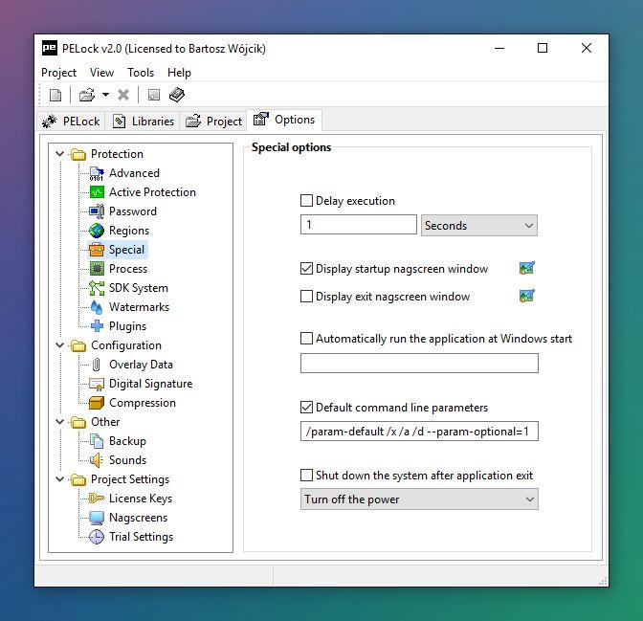Image resolution: width=643 pixels, height=621 pixels.
Task: Switch to the Libraries tab
Action: [143, 121]
